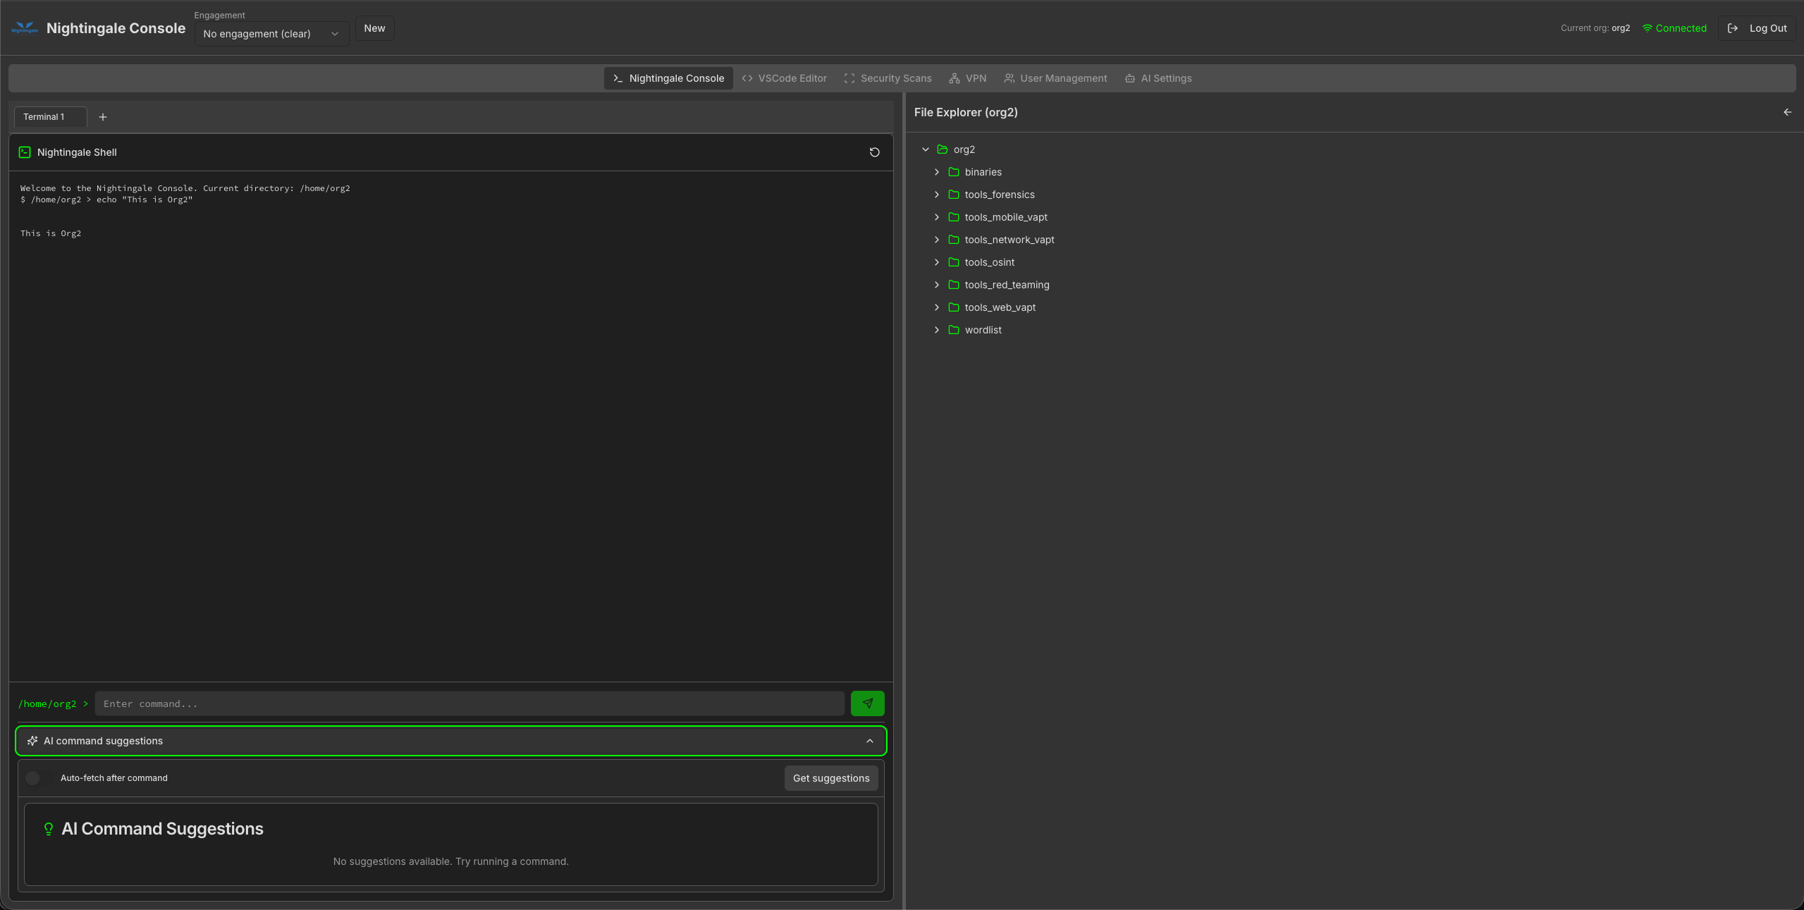
Task: Select the wordlist tree label
Action: pyautogui.click(x=983, y=330)
